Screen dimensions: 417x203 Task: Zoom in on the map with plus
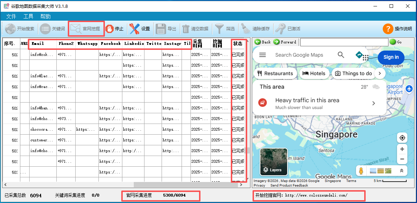pos(402,149)
